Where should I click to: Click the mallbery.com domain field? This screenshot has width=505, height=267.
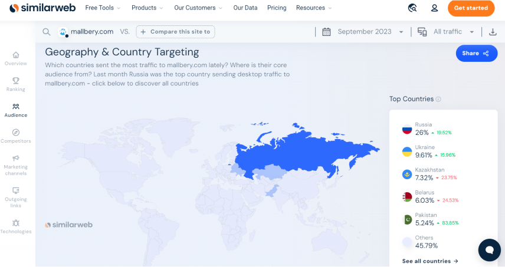click(x=92, y=31)
